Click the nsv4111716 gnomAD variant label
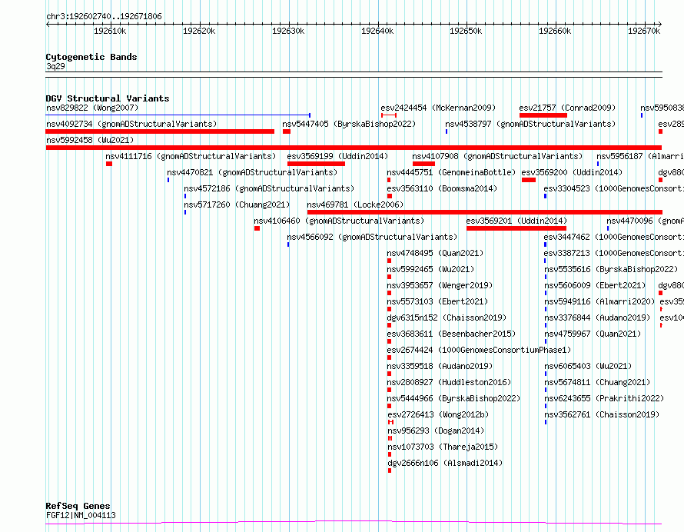 coord(191,156)
